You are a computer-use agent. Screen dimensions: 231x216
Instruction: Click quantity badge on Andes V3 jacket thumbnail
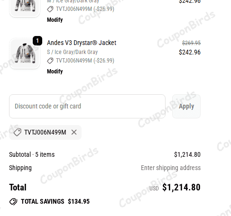click(37, 41)
